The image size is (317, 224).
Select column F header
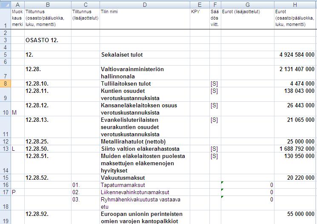(215, 5)
